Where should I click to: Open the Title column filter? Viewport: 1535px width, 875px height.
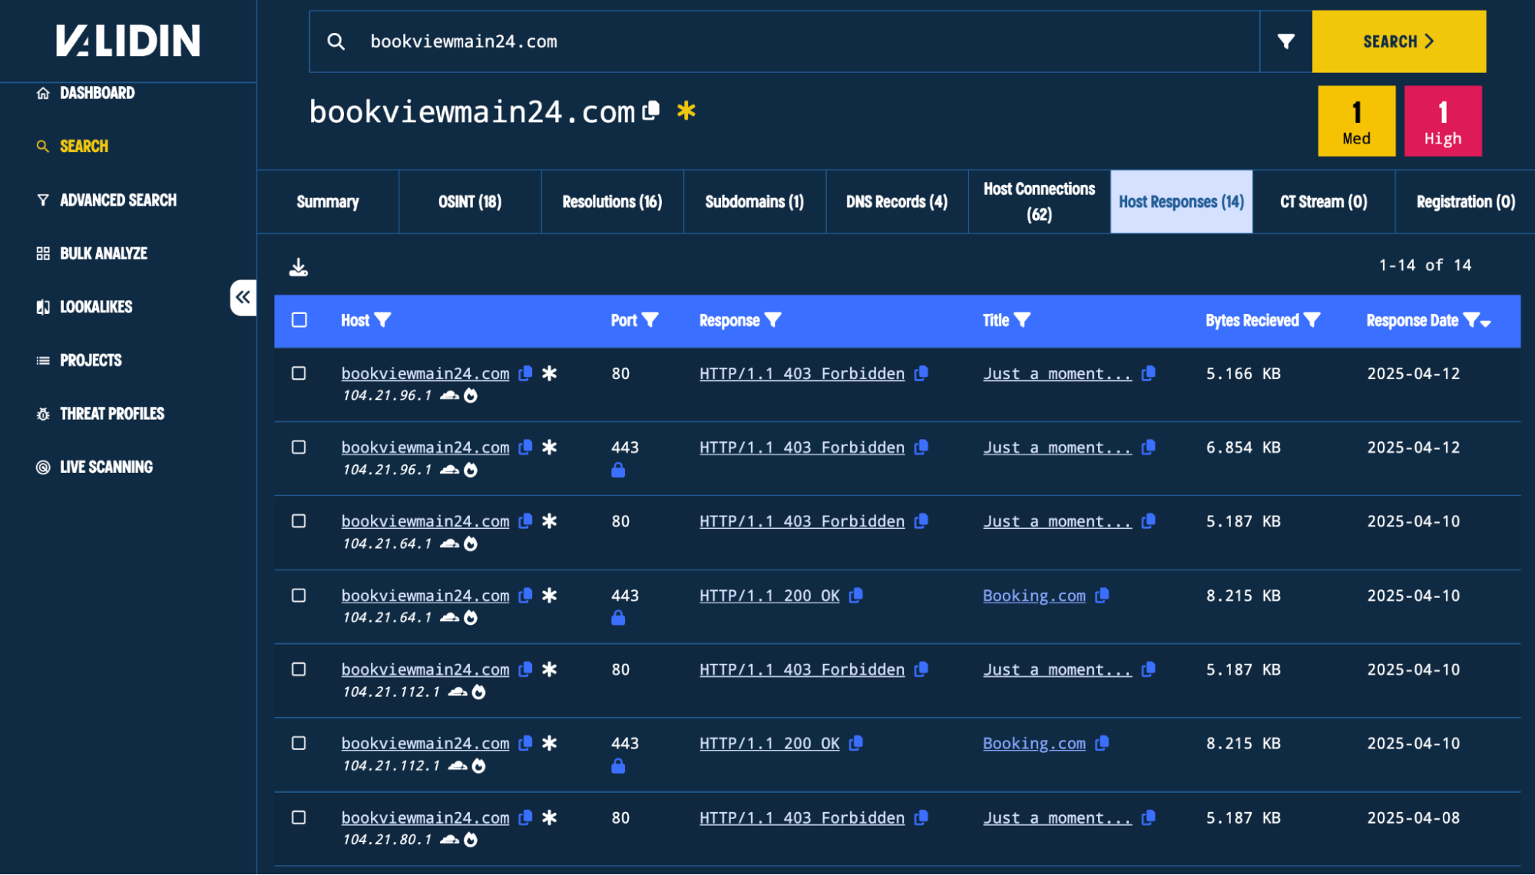tap(1022, 320)
